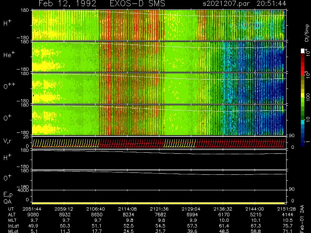
Task: Click the ALT value "6170"
Action: pos(224,215)
